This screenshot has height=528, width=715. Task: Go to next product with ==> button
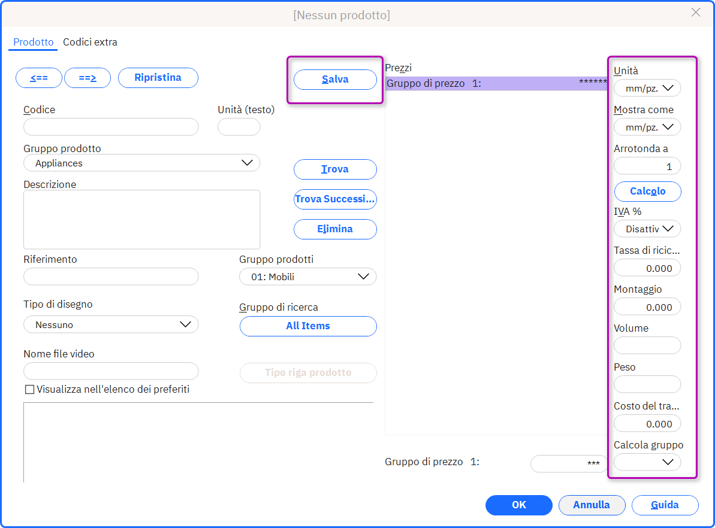pos(88,78)
